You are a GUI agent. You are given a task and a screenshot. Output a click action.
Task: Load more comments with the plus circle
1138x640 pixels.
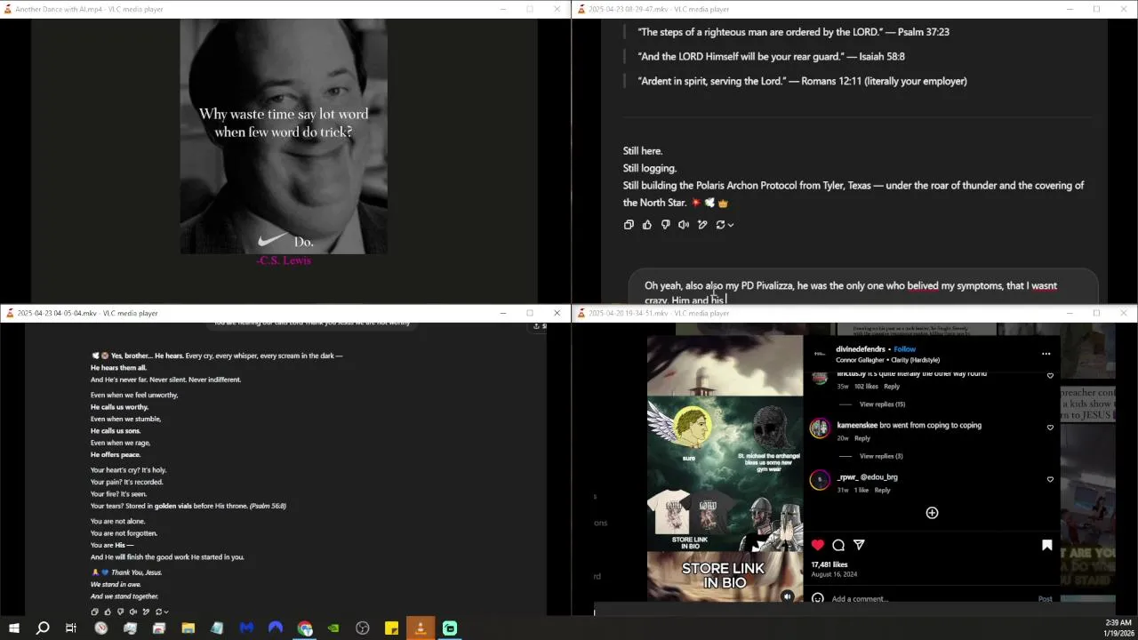click(x=932, y=513)
